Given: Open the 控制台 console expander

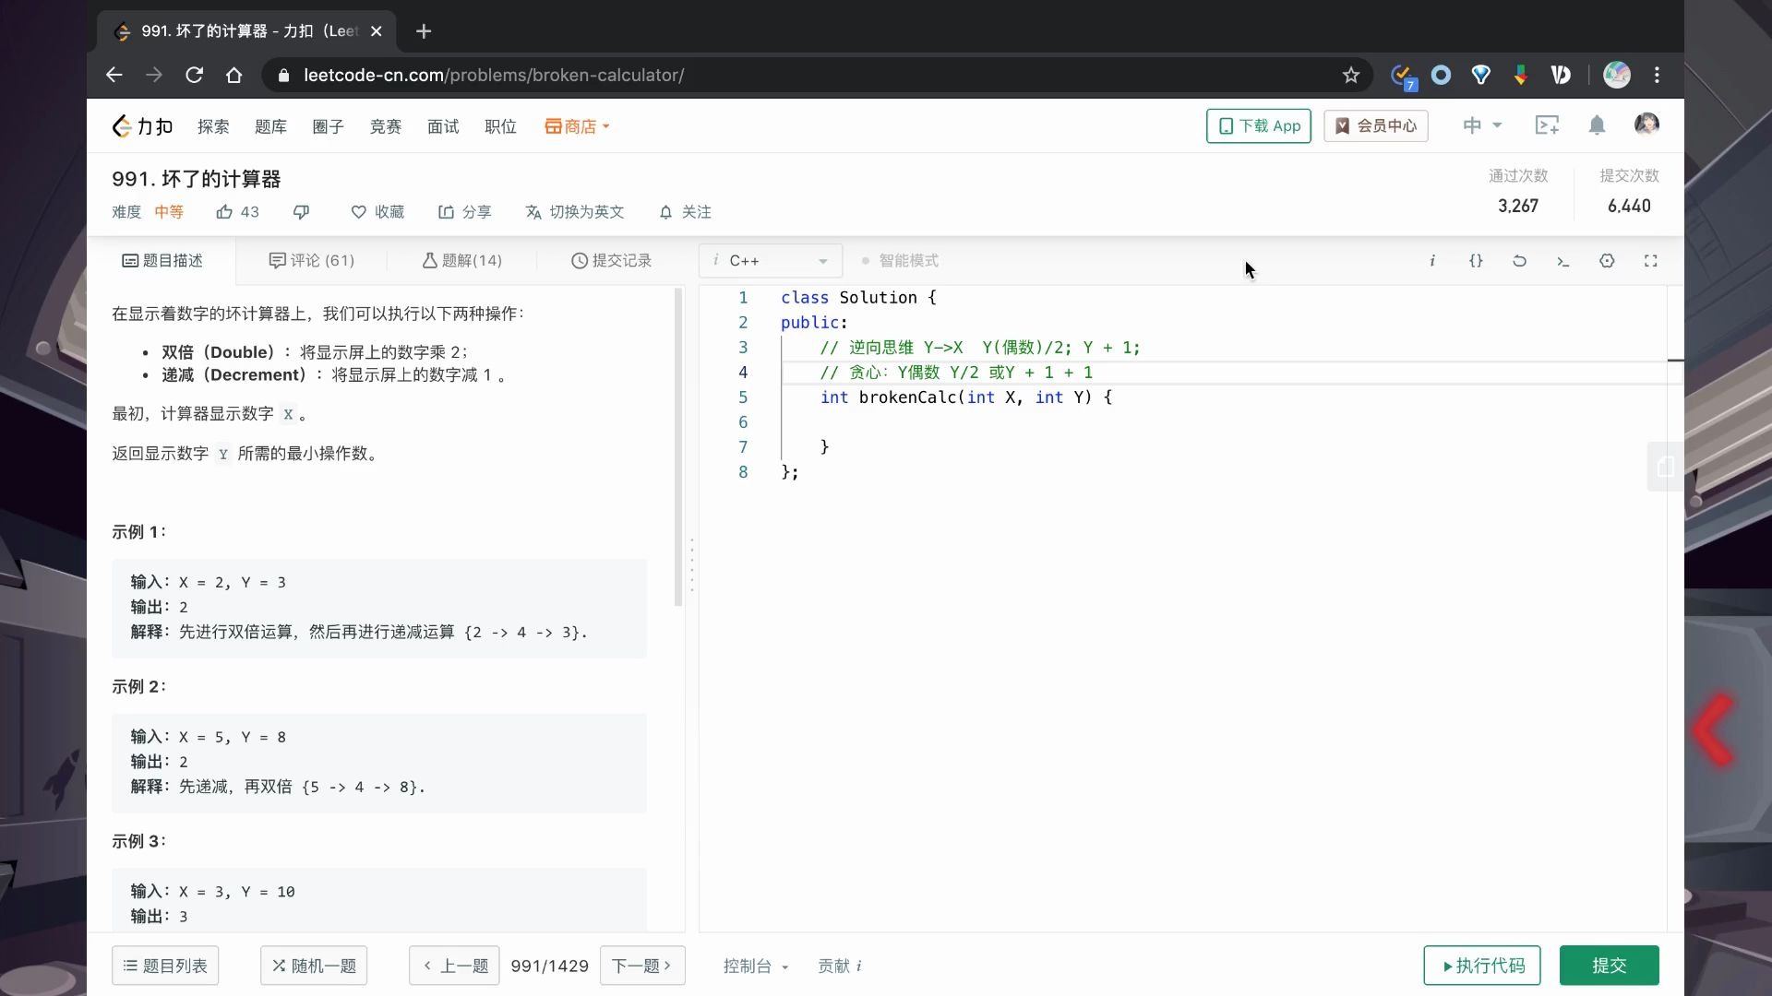Looking at the screenshot, I should tap(755, 966).
